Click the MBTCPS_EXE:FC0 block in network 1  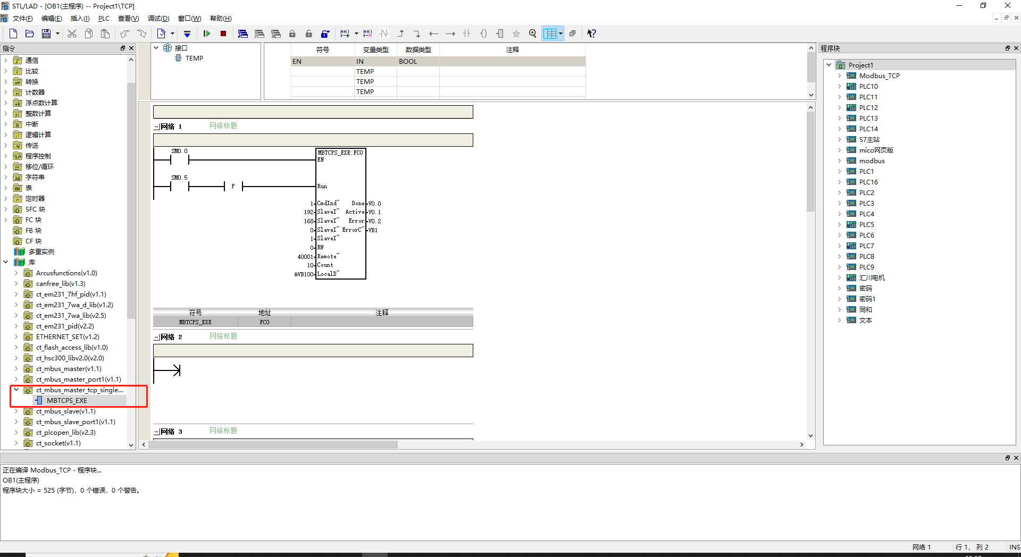click(340, 214)
